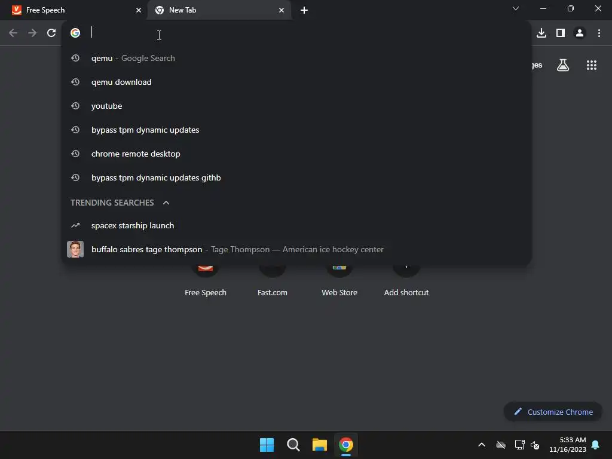The width and height of the screenshot is (612, 459).
Task: Open the profile avatar icon
Action: (x=580, y=33)
